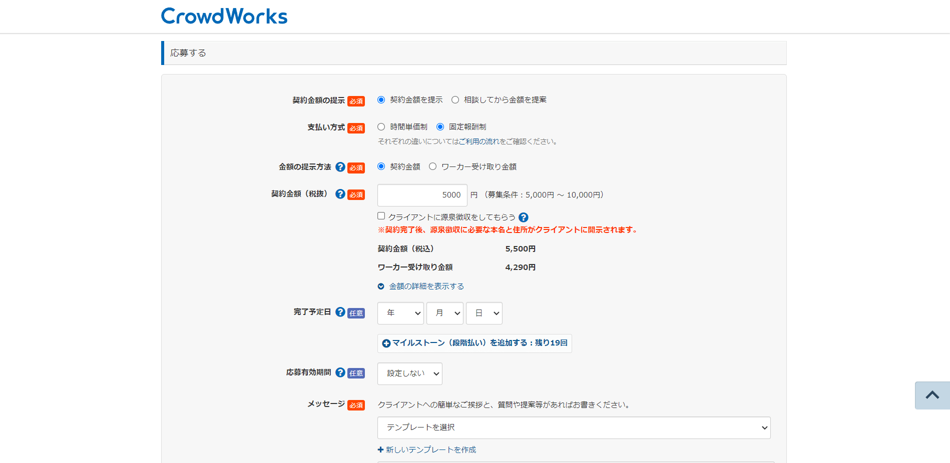Open the 応募有効期間 dropdown showing 設定しない
Viewport: 950px width, 463px height.
pyautogui.click(x=409, y=373)
